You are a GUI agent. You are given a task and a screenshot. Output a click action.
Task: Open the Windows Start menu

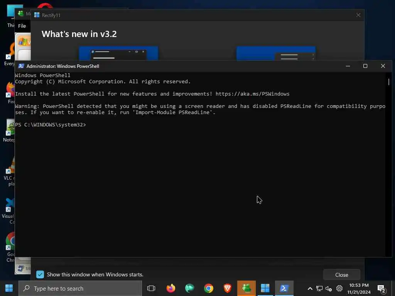tap(9, 288)
